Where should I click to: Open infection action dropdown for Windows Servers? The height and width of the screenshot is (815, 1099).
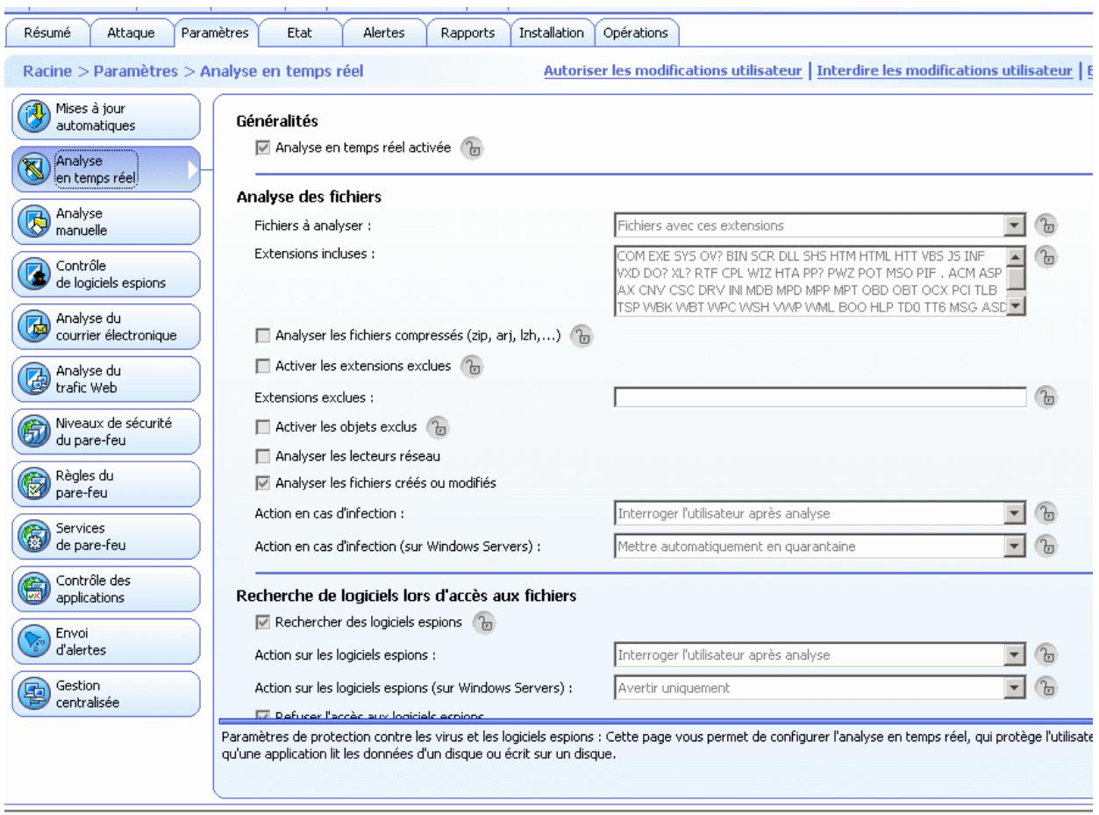coord(821,547)
